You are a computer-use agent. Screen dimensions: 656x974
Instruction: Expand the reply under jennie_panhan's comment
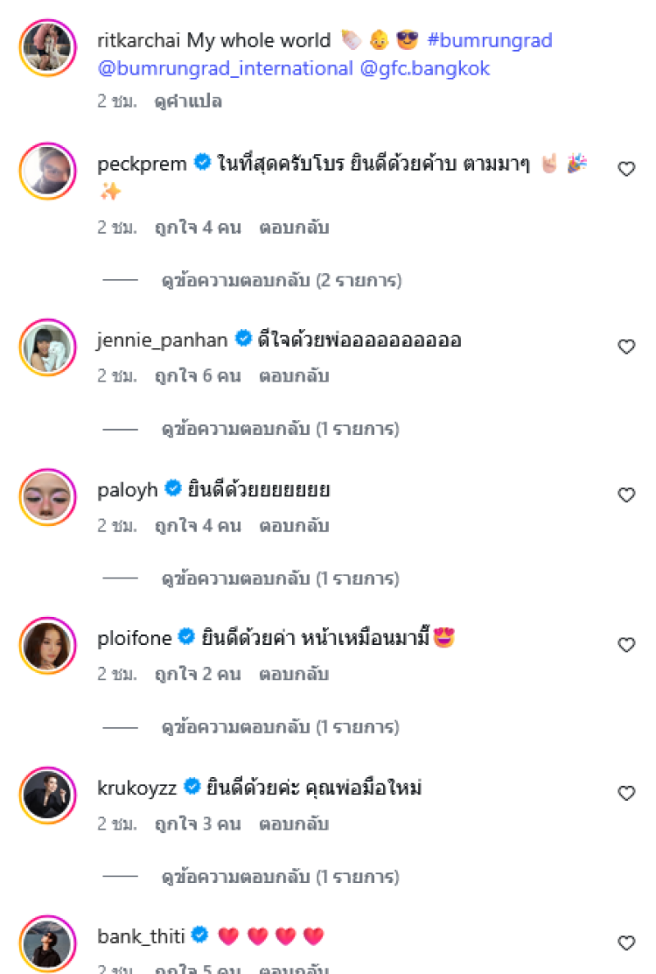click(x=280, y=428)
